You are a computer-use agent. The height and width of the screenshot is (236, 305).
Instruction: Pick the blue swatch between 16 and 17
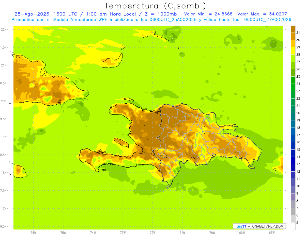(293, 138)
